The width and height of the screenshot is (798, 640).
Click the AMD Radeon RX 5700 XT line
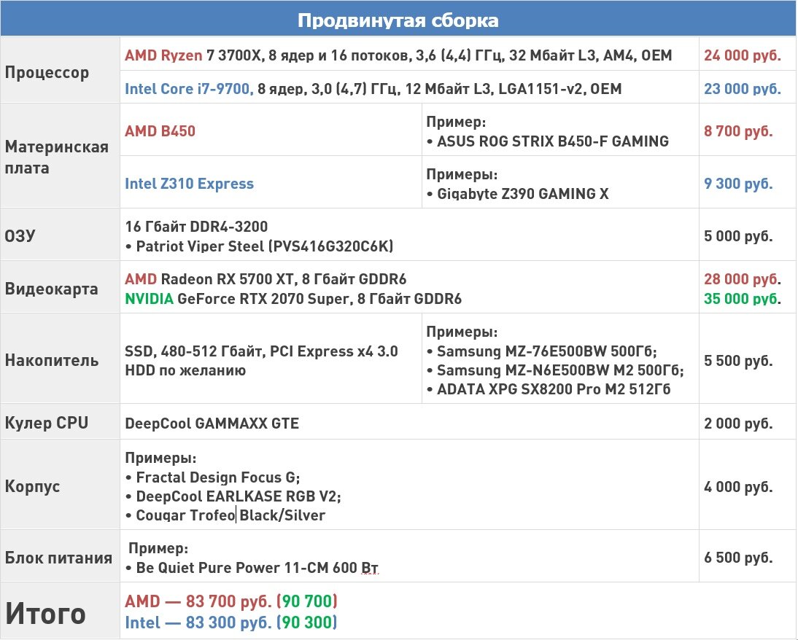(x=266, y=278)
